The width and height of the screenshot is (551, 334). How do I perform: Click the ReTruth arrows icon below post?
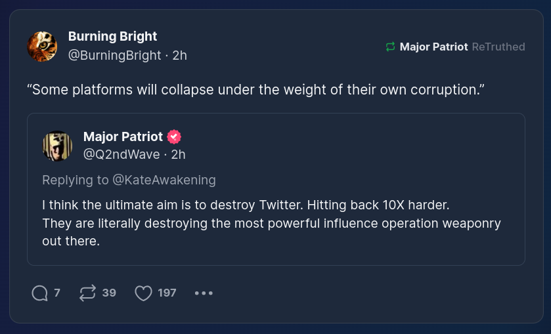pyautogui.click(x=87, y=293)
